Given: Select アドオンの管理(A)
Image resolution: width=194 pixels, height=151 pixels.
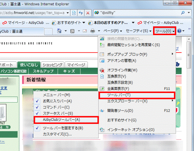Looking at the screenshot, I should click(x=137, y=61).
